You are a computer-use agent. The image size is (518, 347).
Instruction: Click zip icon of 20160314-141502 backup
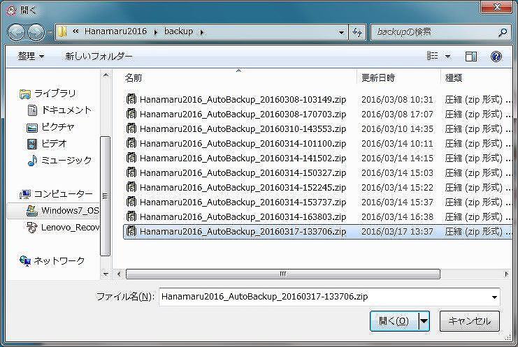(x=131, y=158)
